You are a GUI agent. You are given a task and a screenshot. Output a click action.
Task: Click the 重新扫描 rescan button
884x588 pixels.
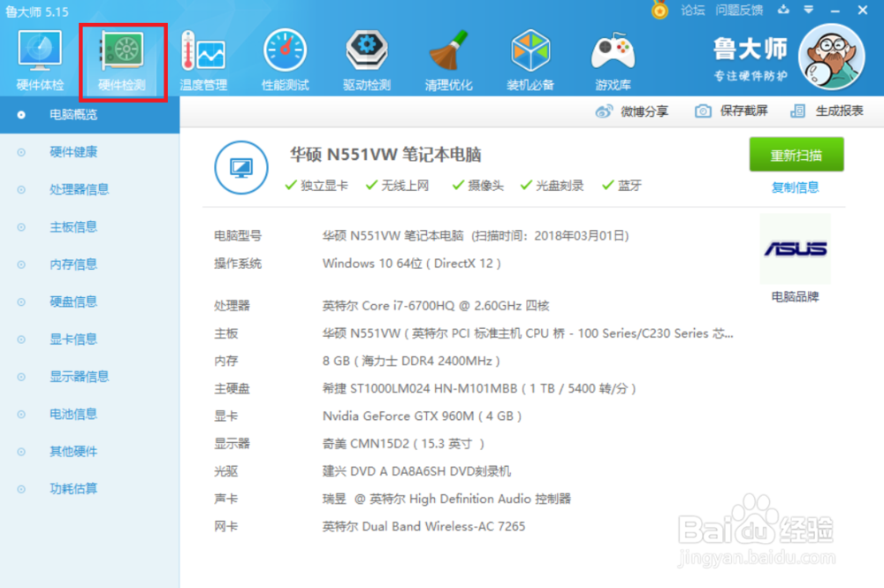(x=796, y=155)
